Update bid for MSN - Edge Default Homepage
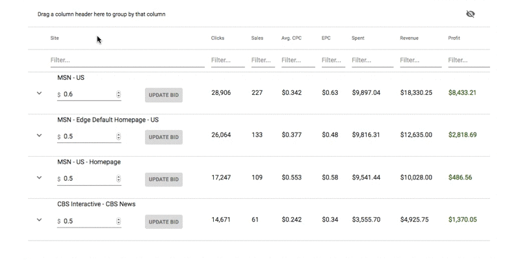 coord(164,137)
